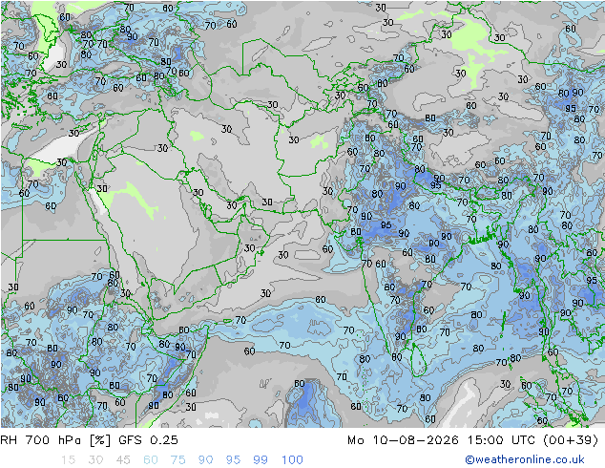Click the "RH 700 hPa [%]" map title
This screenshot has width=605, height=468.
pyautogui.click(x=55, y=440)
